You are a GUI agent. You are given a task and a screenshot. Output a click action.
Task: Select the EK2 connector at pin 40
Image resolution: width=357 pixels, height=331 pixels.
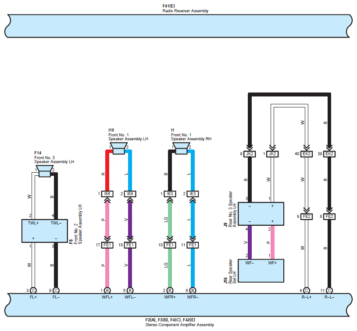click(x=306, y=154)
